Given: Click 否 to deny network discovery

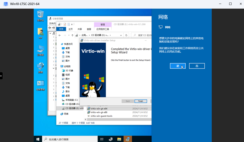Looking at the screenshot, I should (x=197, y=66).
